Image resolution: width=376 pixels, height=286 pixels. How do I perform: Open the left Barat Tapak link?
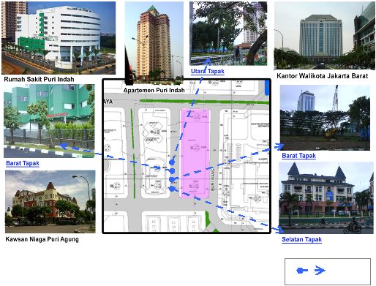[x=23, y=163]
